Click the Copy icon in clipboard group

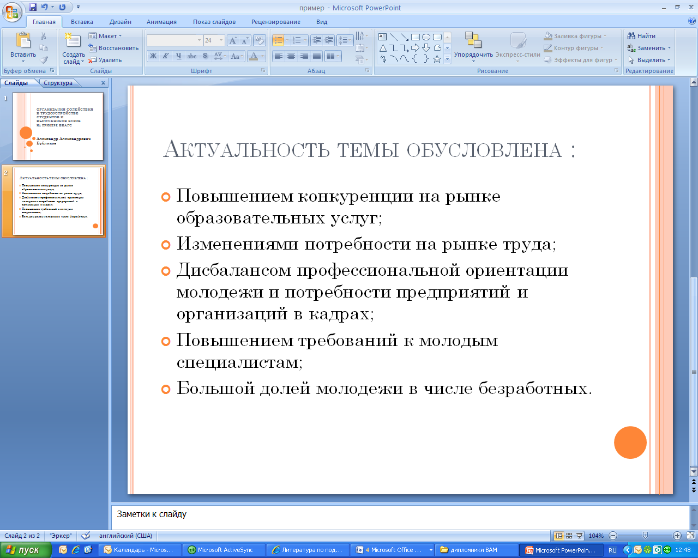(x=44, y=48)
